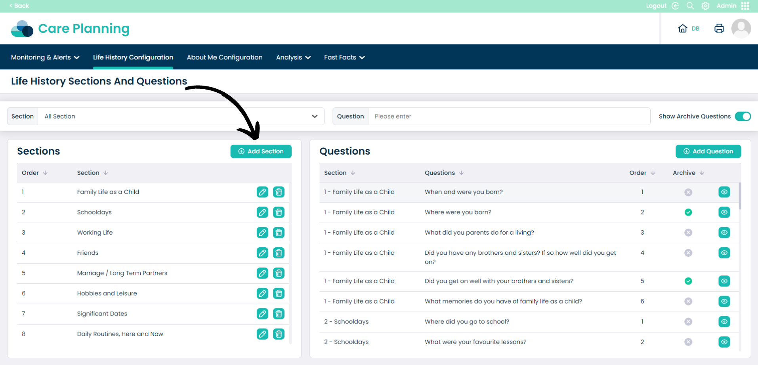The image size is (758, 365).
Task: Switch to Life History Configuration tab
Action: coord(133,57)
